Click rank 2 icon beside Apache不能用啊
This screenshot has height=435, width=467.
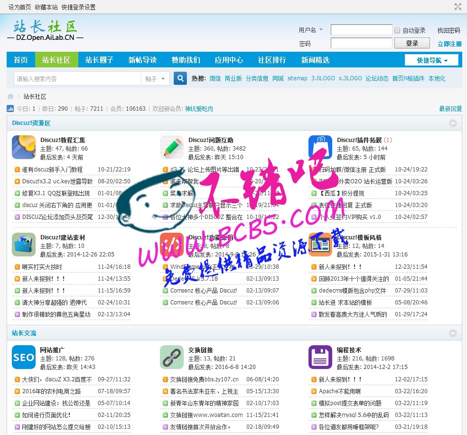click(x=314, y=391)
